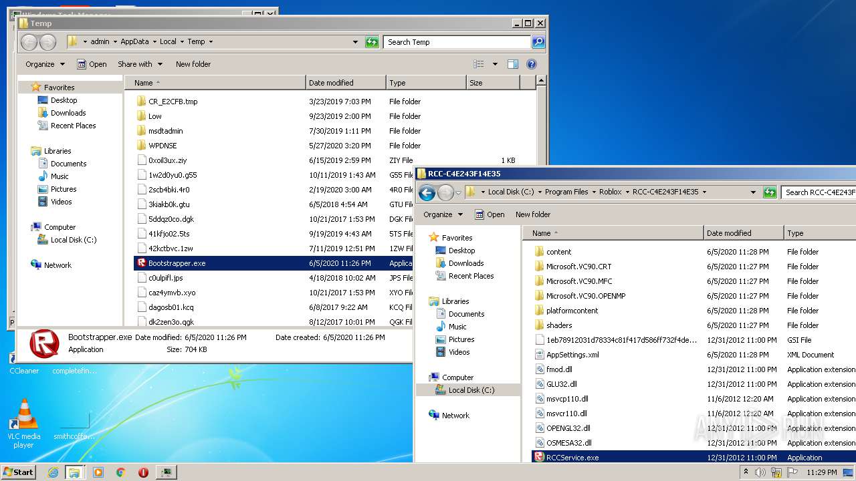Toggle the preview pane icon in the Temp window
Viewport: 856px width, 481px height.
pos(513,64)
